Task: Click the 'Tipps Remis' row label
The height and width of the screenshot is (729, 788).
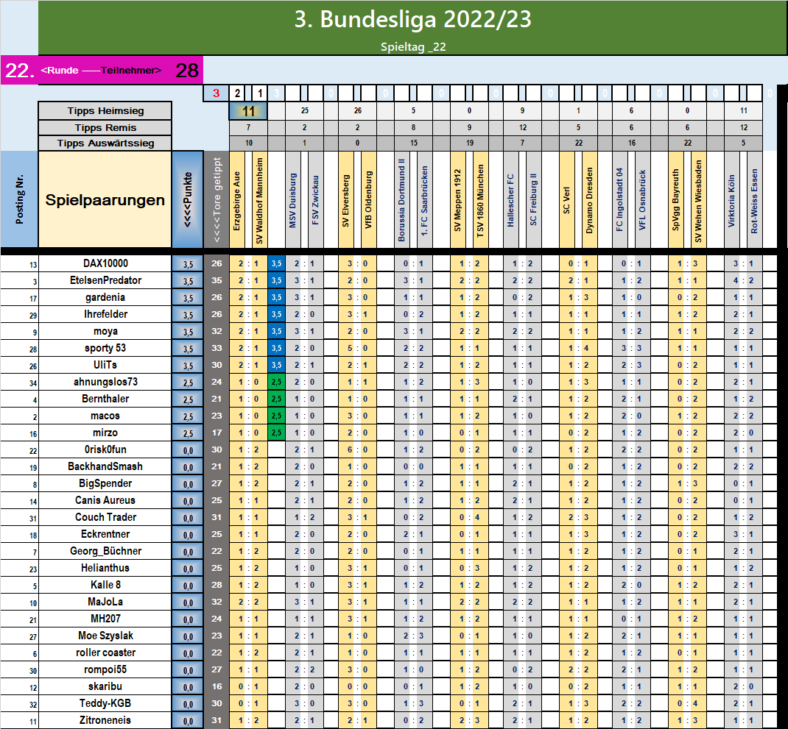Action: [105, 127]
